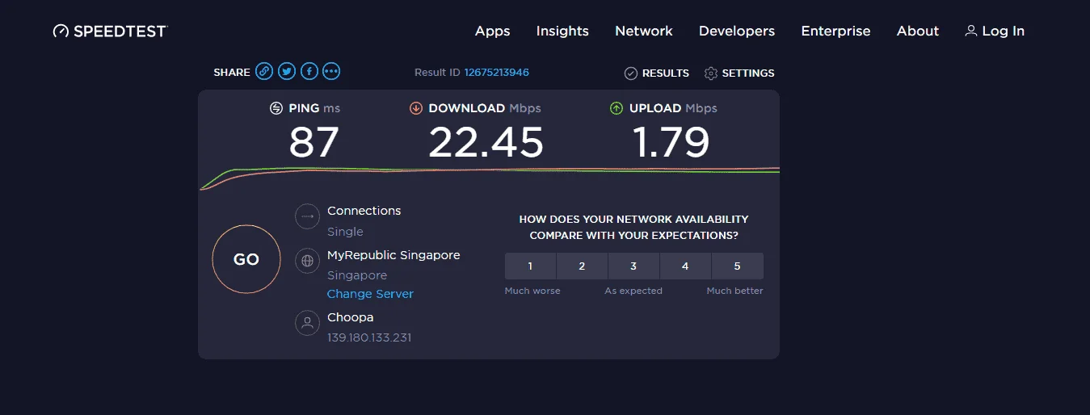Click IP address 139.180.133.231
1090x415 pixels.
(x=369, y=337)
